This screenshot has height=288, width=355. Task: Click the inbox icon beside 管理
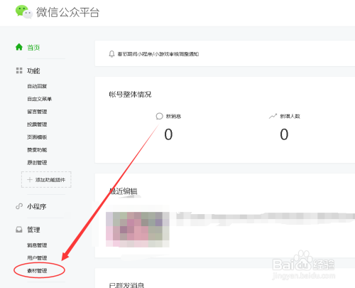(x=19, y=230)
